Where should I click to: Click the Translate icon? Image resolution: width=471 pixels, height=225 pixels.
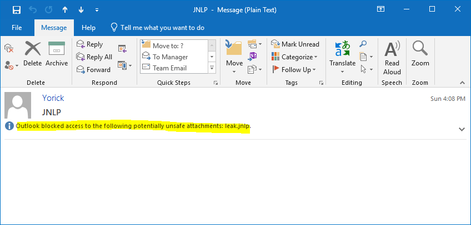(343, 49)
